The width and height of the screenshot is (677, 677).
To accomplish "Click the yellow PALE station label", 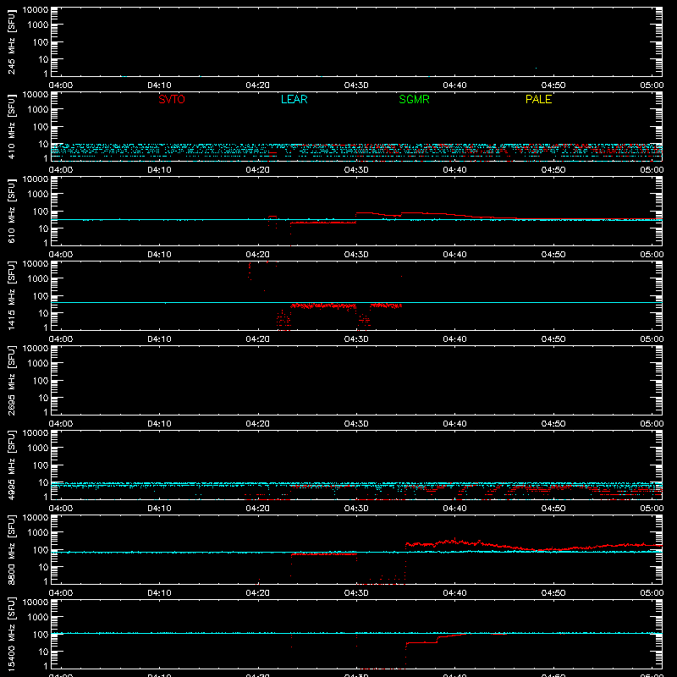I will (538, 99).
